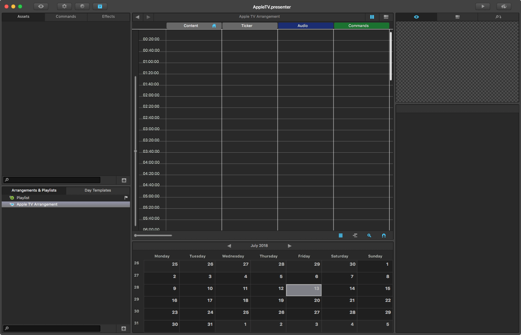The height and width of the screenshot is (335, 521).
Task: Click the circular dial toolbar button
Action: pyautogui.click(x=82, y=6)
